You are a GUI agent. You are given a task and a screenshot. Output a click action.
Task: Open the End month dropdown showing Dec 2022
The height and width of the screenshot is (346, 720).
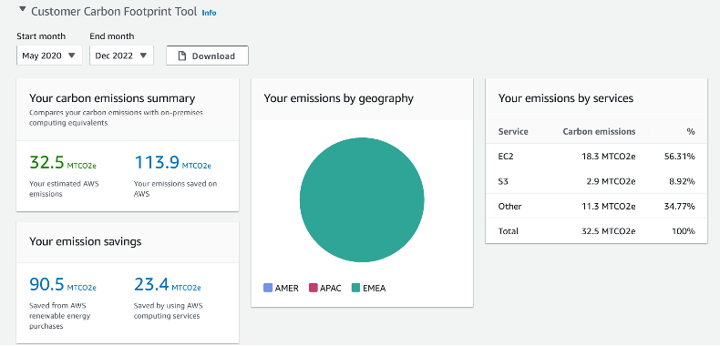[x=122, y=56]
